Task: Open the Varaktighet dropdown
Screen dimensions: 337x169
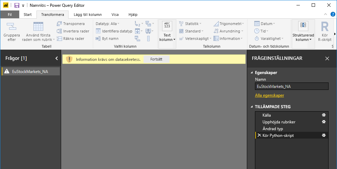Action: point(269,39)
